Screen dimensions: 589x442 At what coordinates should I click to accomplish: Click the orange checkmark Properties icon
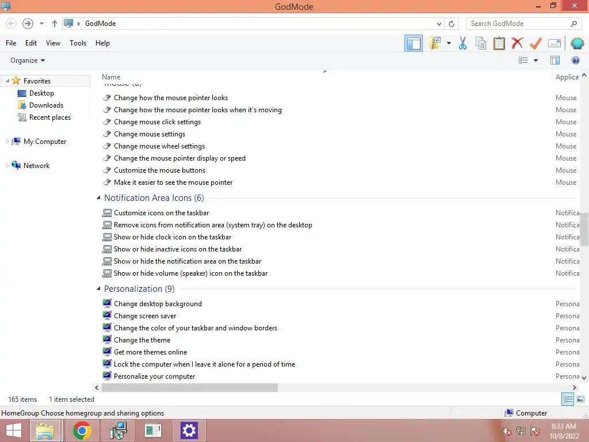point(536,43)
